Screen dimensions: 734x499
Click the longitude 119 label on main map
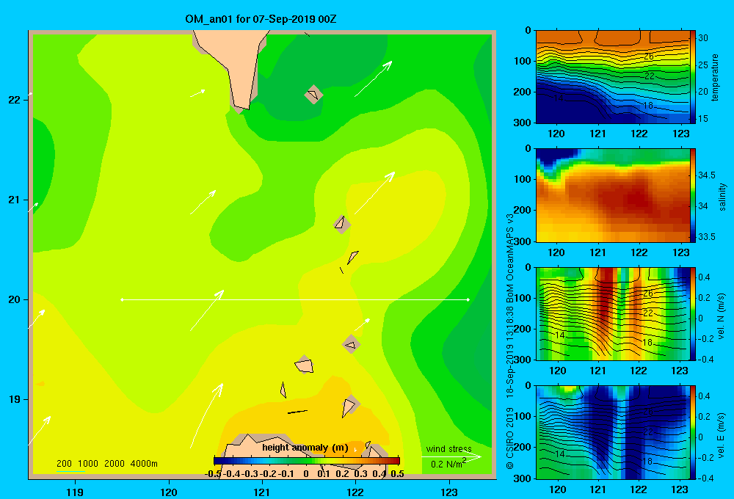coord(75,492)
